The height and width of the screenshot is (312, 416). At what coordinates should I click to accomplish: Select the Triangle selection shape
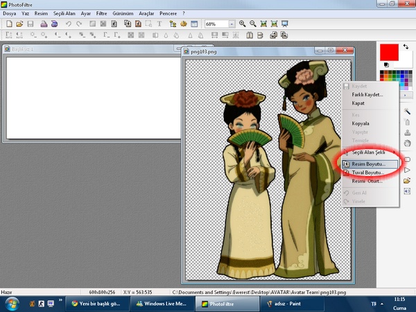[x=407, y=170]
